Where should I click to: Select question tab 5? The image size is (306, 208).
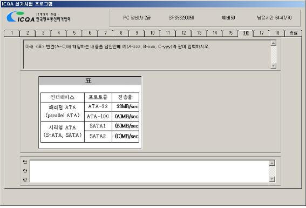(x=74, y=33)
